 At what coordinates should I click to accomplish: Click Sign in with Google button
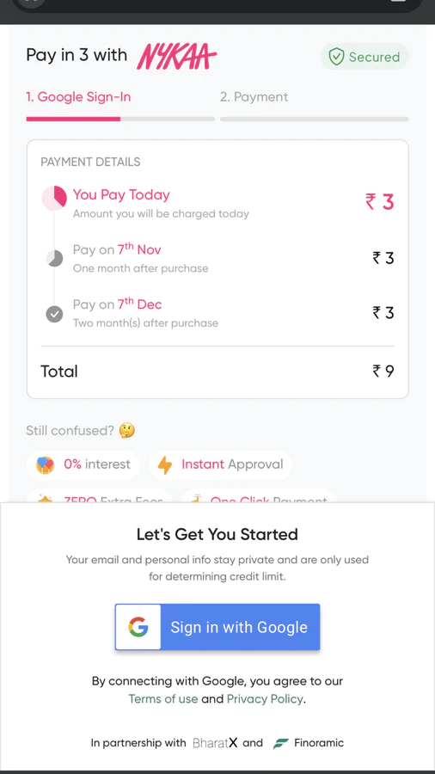(x=217, y=627)
